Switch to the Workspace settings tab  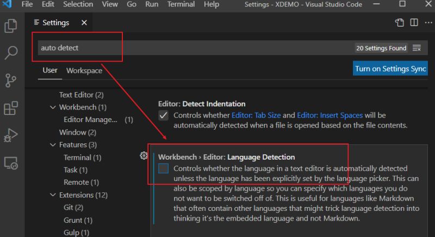[x=84, y=71]
